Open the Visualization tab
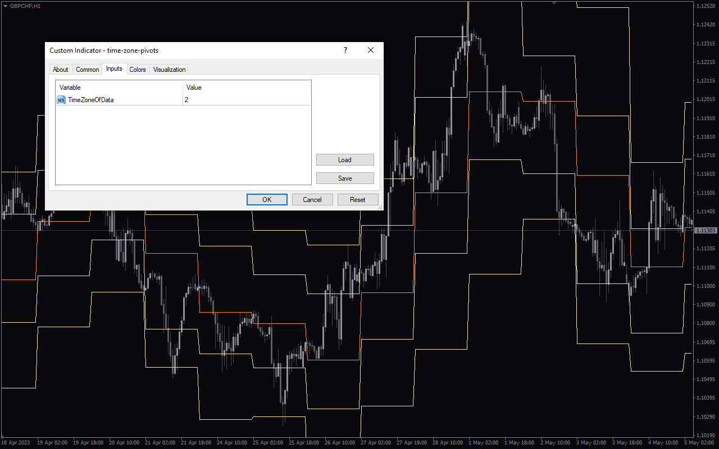Screen dimensions: 719x449 (x=169, y=70)
